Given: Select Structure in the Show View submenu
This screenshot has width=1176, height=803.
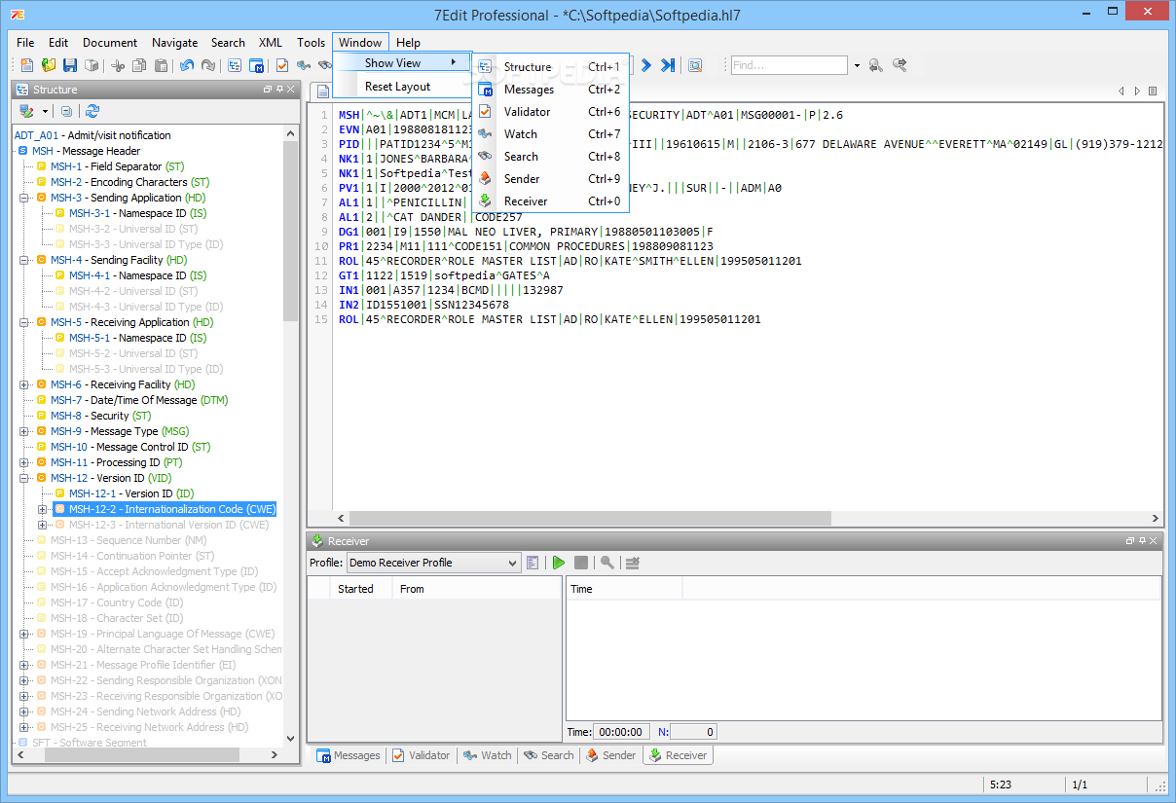Looking at the screenshot, I should coord(550,67).
